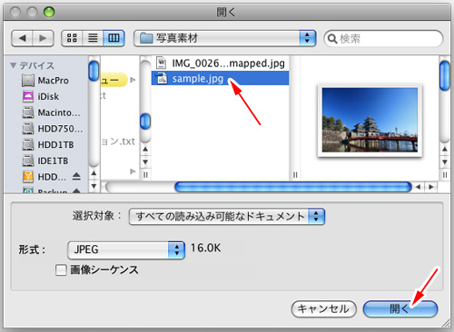Click the iDisk purple icon
Viewport: 454px width, 332px height.
click(28, 97)
